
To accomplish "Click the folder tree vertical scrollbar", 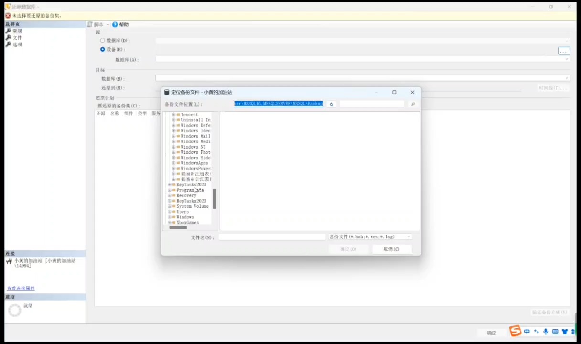I will [215, 199].
